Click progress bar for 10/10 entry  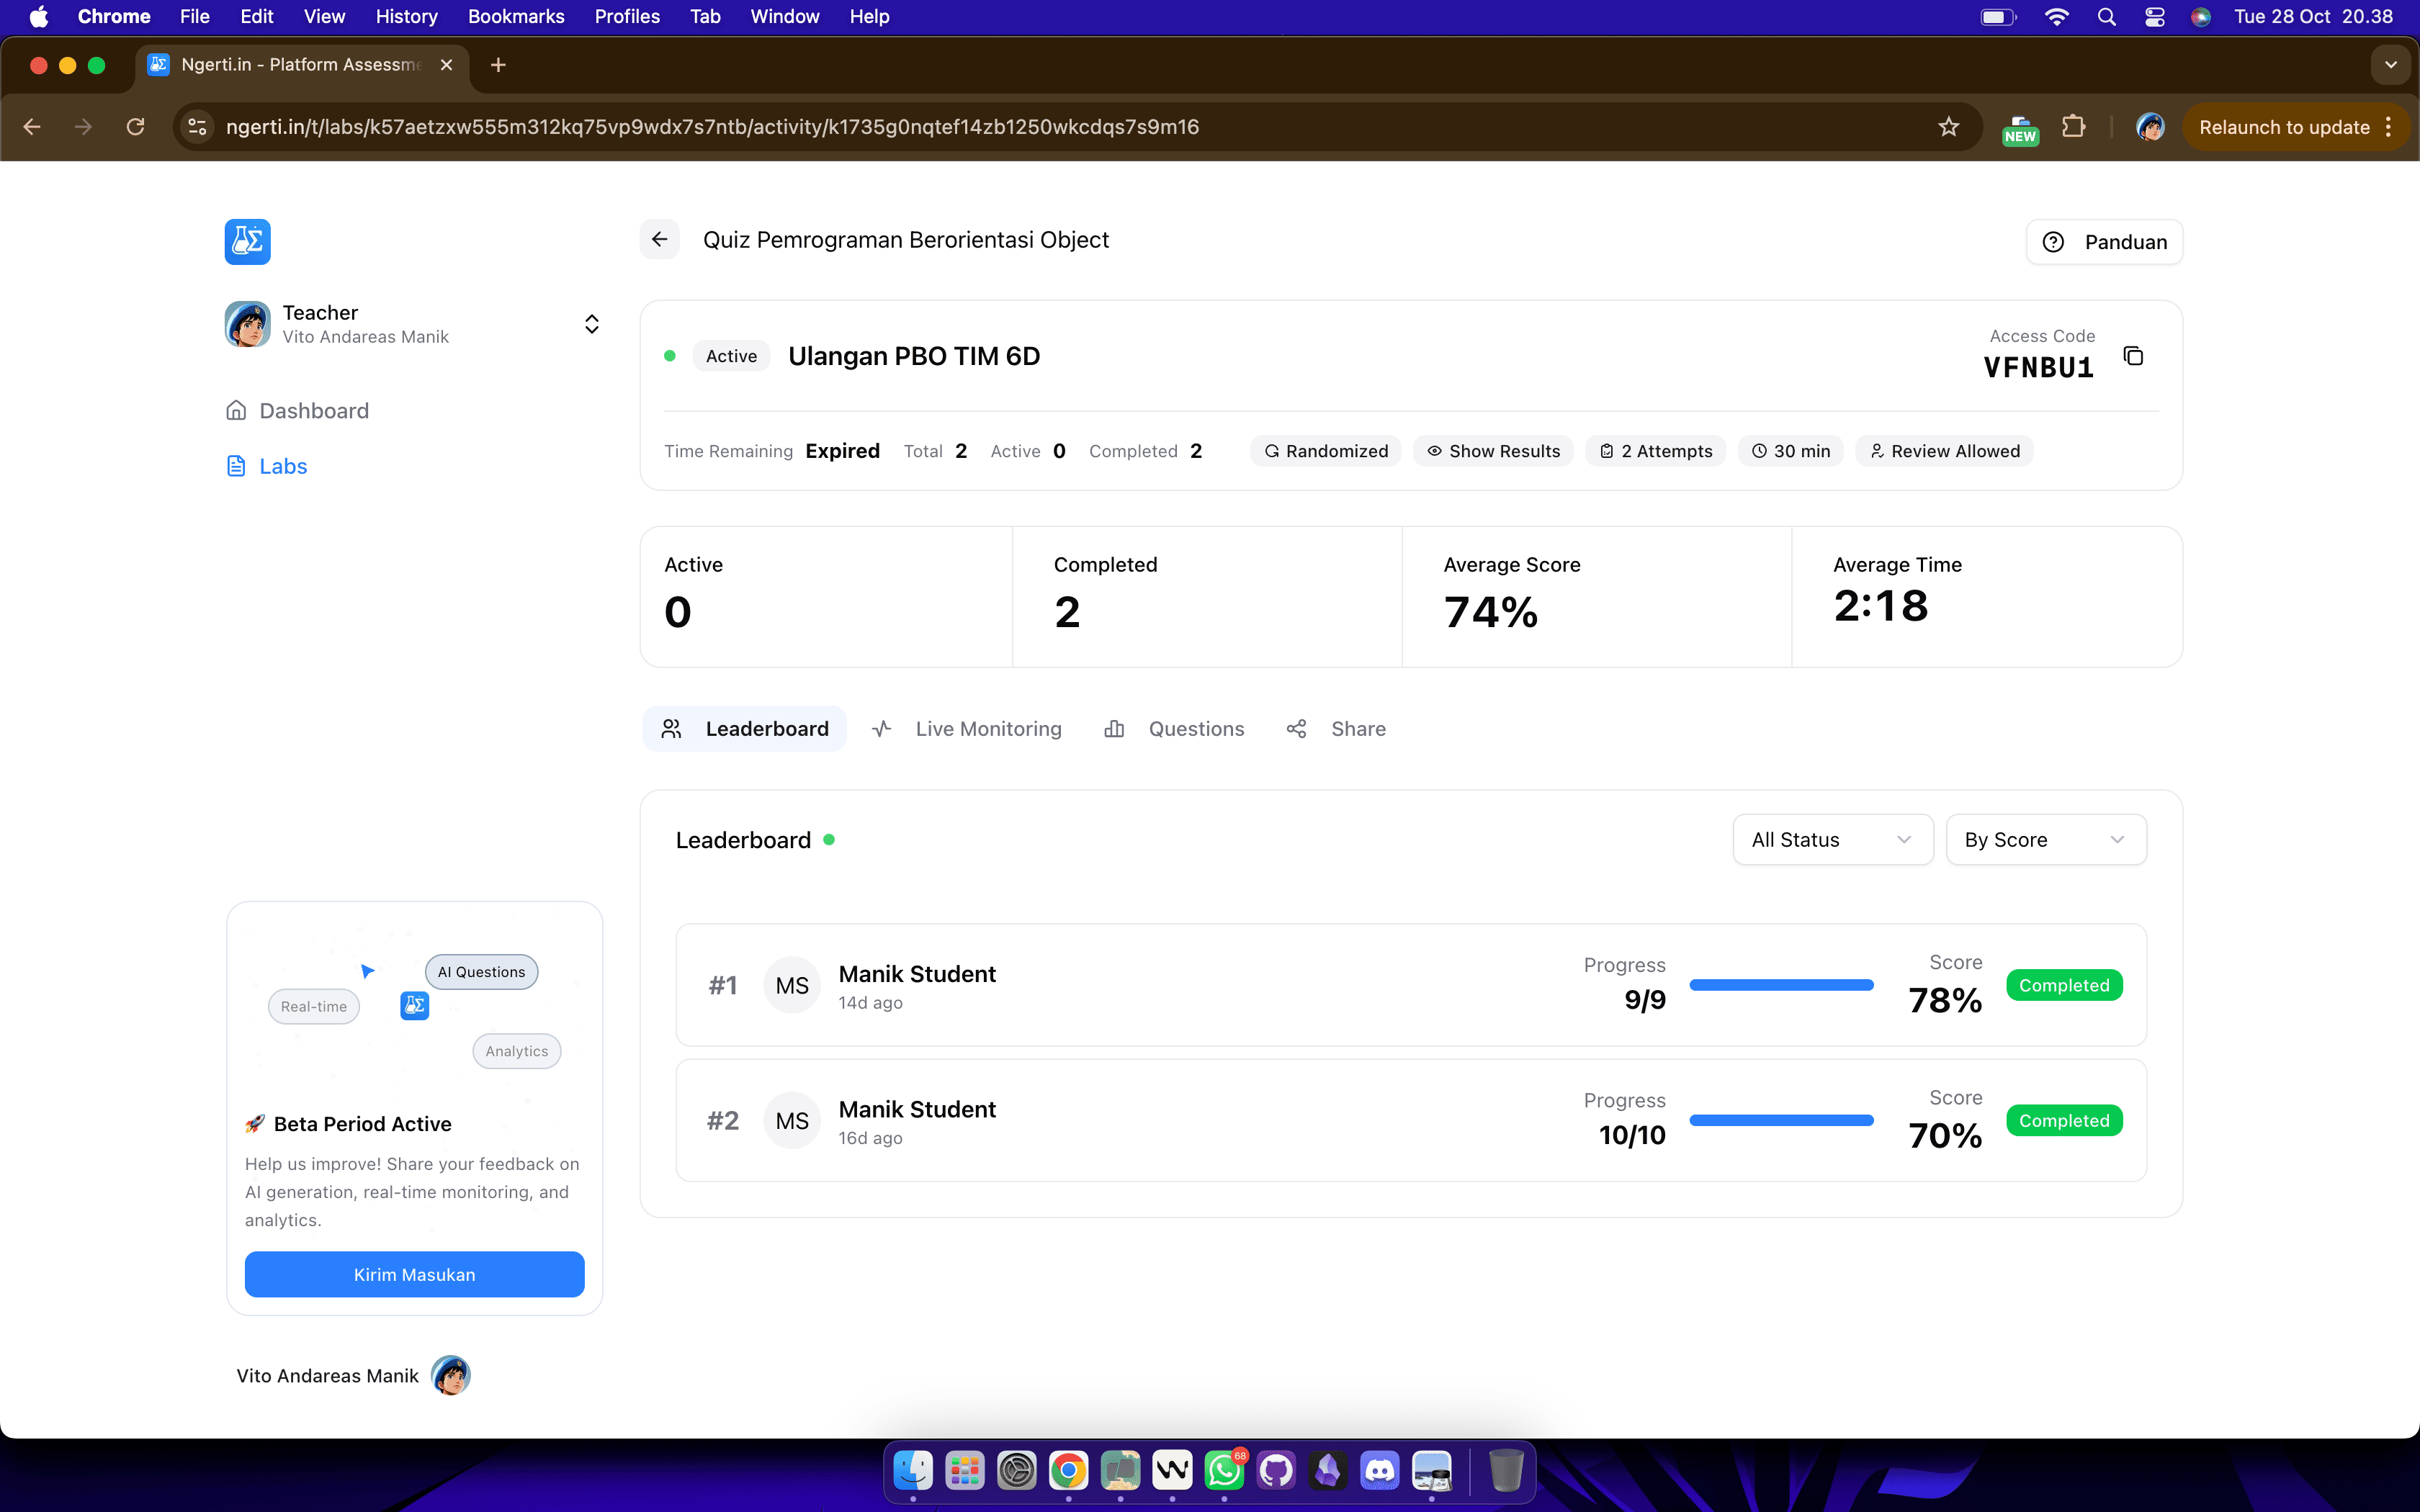pos(1781,1120)
